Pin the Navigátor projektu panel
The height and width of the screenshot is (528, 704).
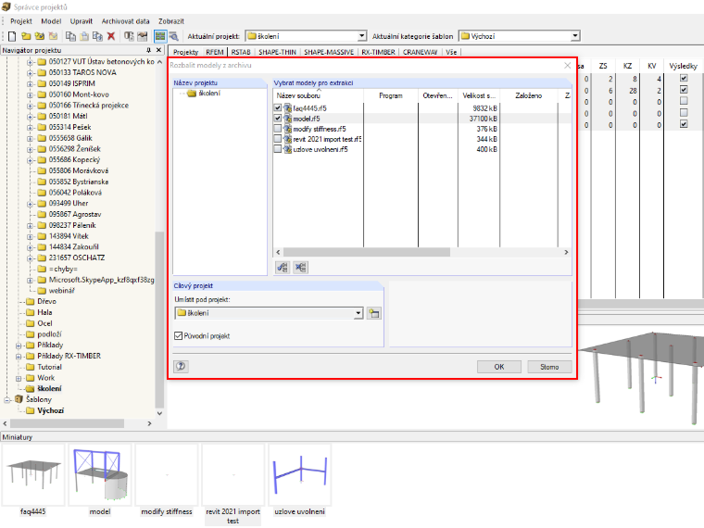pos(148,50)
